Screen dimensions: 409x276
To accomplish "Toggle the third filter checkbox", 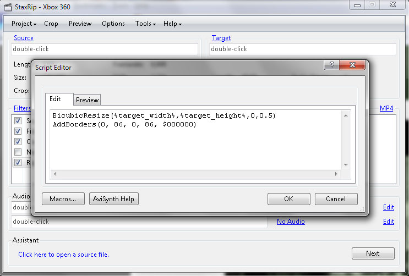I will [18, 141].
